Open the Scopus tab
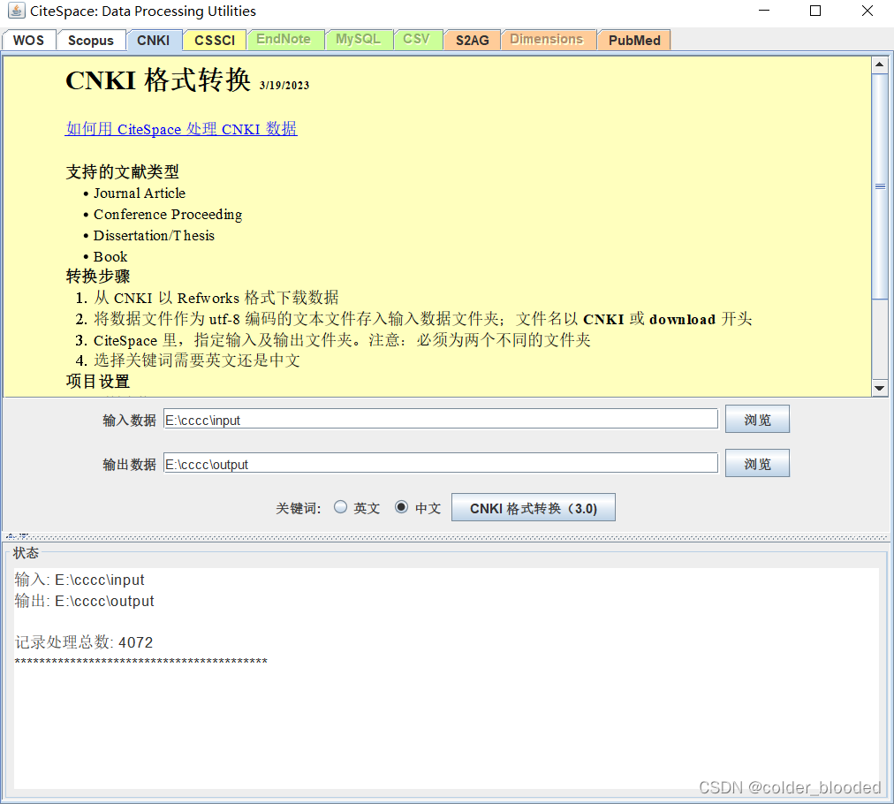 tap(91, 40)
